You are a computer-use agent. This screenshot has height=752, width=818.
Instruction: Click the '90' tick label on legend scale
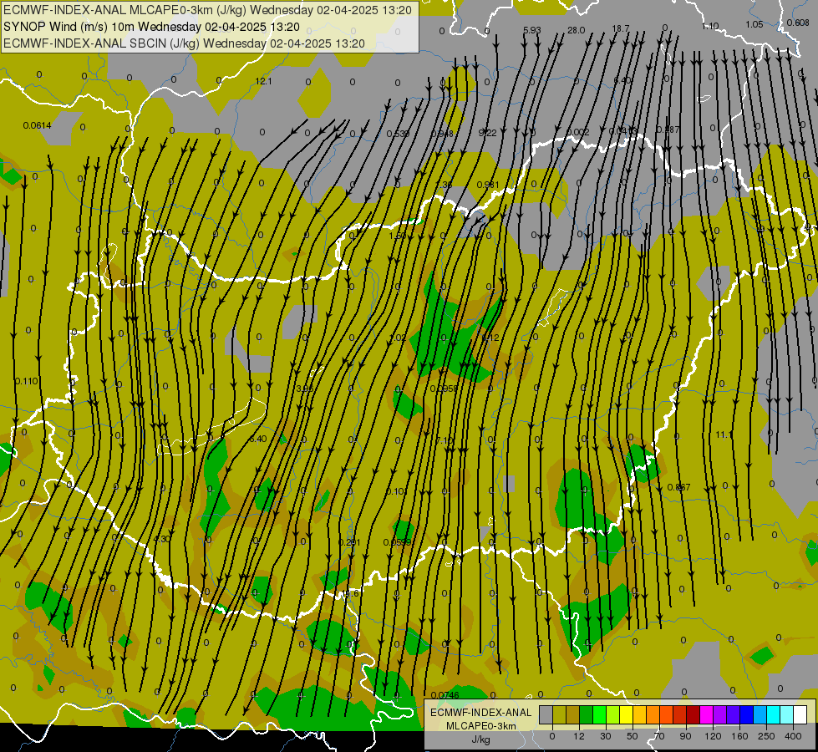tap(685, 736)
